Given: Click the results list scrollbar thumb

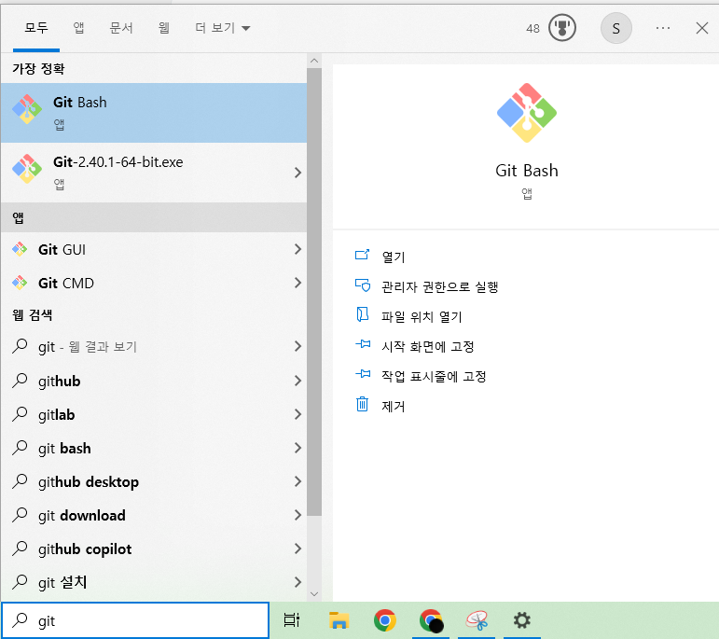Looking at the screenshot, I should point(314,292).
